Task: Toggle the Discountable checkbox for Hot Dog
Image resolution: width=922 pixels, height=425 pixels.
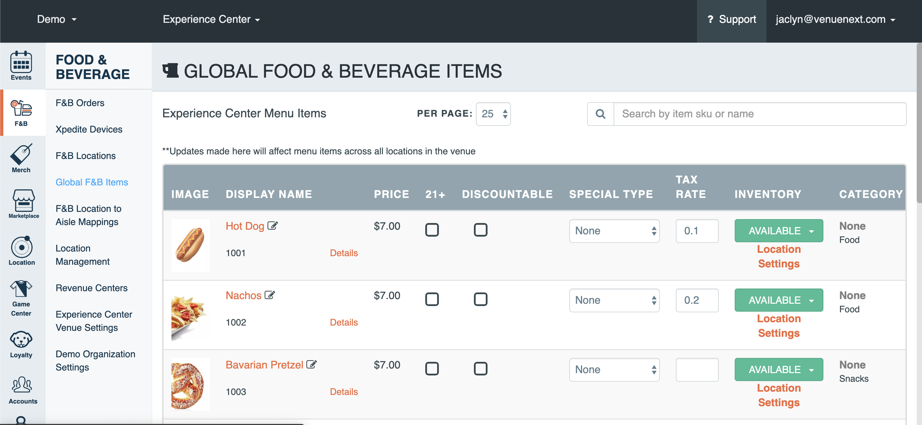Action: [x=480, y=230]
